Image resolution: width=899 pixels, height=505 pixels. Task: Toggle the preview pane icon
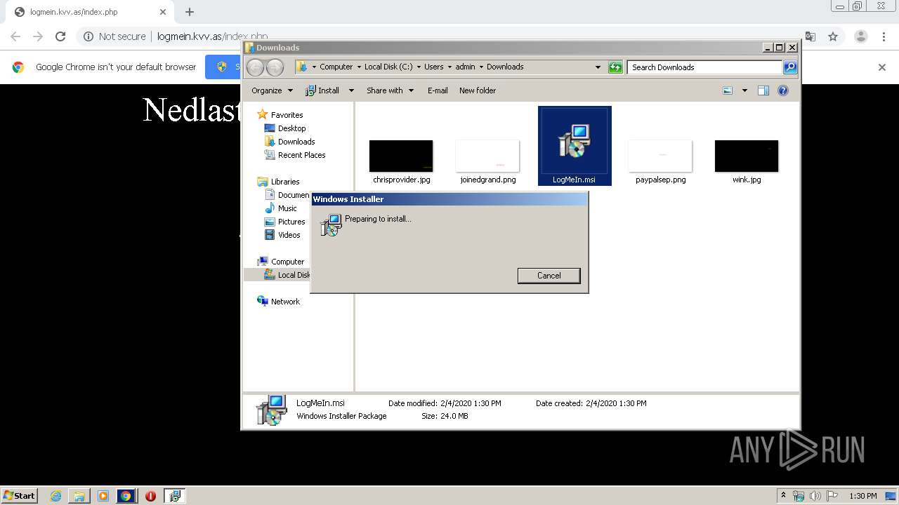(763, 90)
